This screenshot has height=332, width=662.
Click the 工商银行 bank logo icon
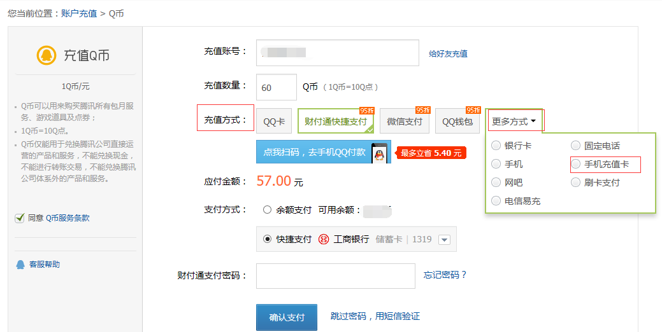pyautogui.click(x=324, y=239)
